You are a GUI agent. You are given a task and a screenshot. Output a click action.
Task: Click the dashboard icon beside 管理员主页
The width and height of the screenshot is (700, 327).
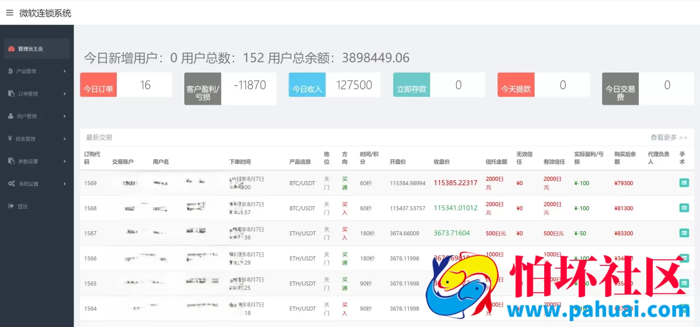[11, 49]
